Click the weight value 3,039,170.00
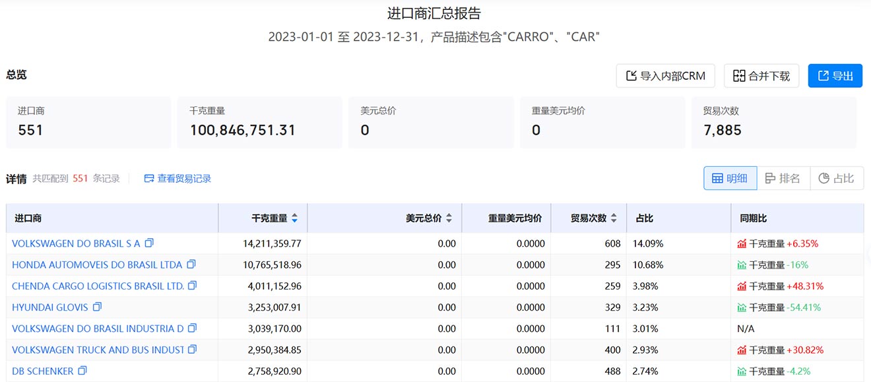Image resolution: width=871 pixels, height=382 pixels. coord(274,328)
